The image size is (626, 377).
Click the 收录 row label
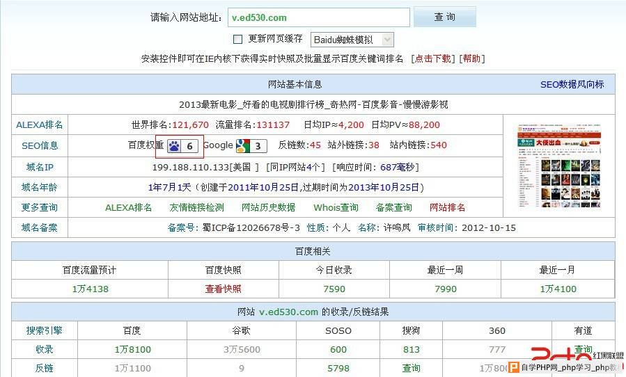(45, 349)
